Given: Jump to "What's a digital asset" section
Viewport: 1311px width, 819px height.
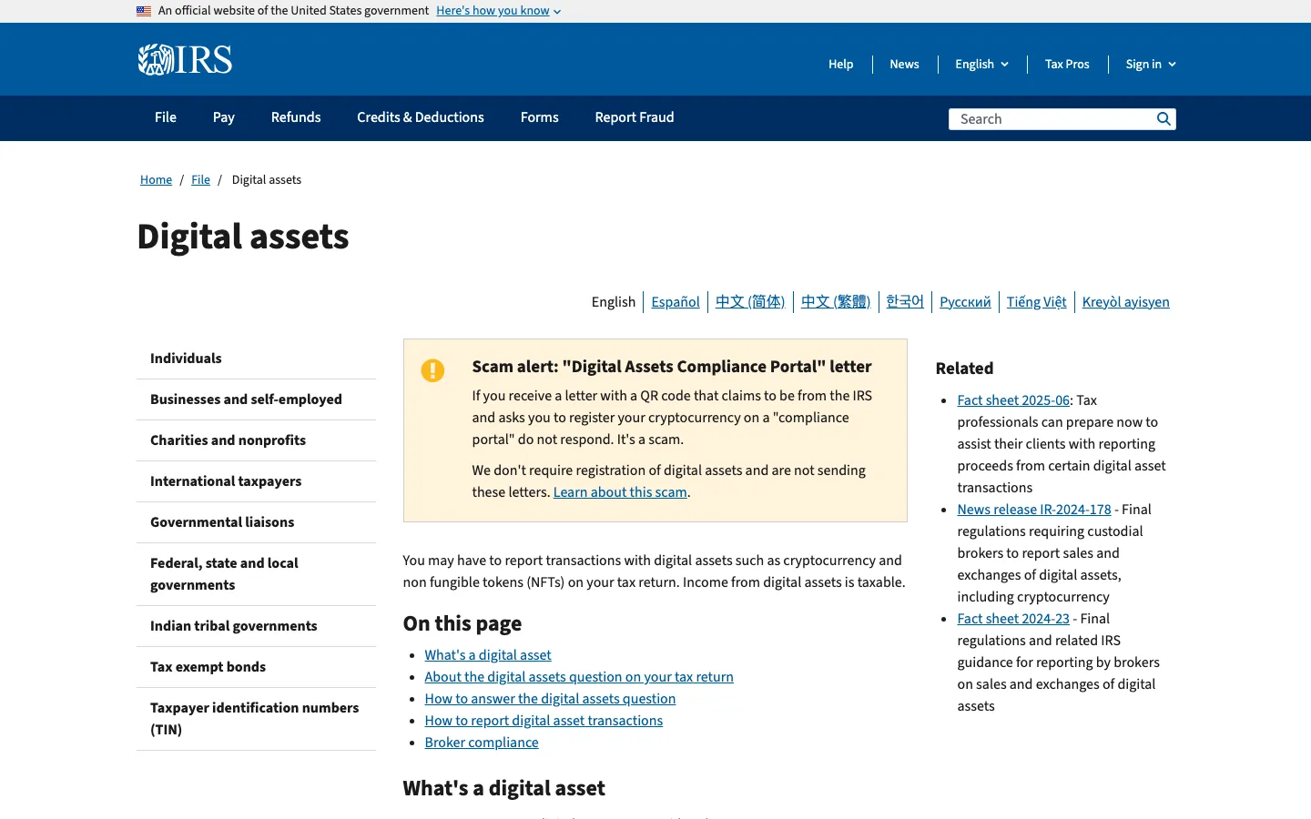Looking at the screenshot, I should 488,655.
